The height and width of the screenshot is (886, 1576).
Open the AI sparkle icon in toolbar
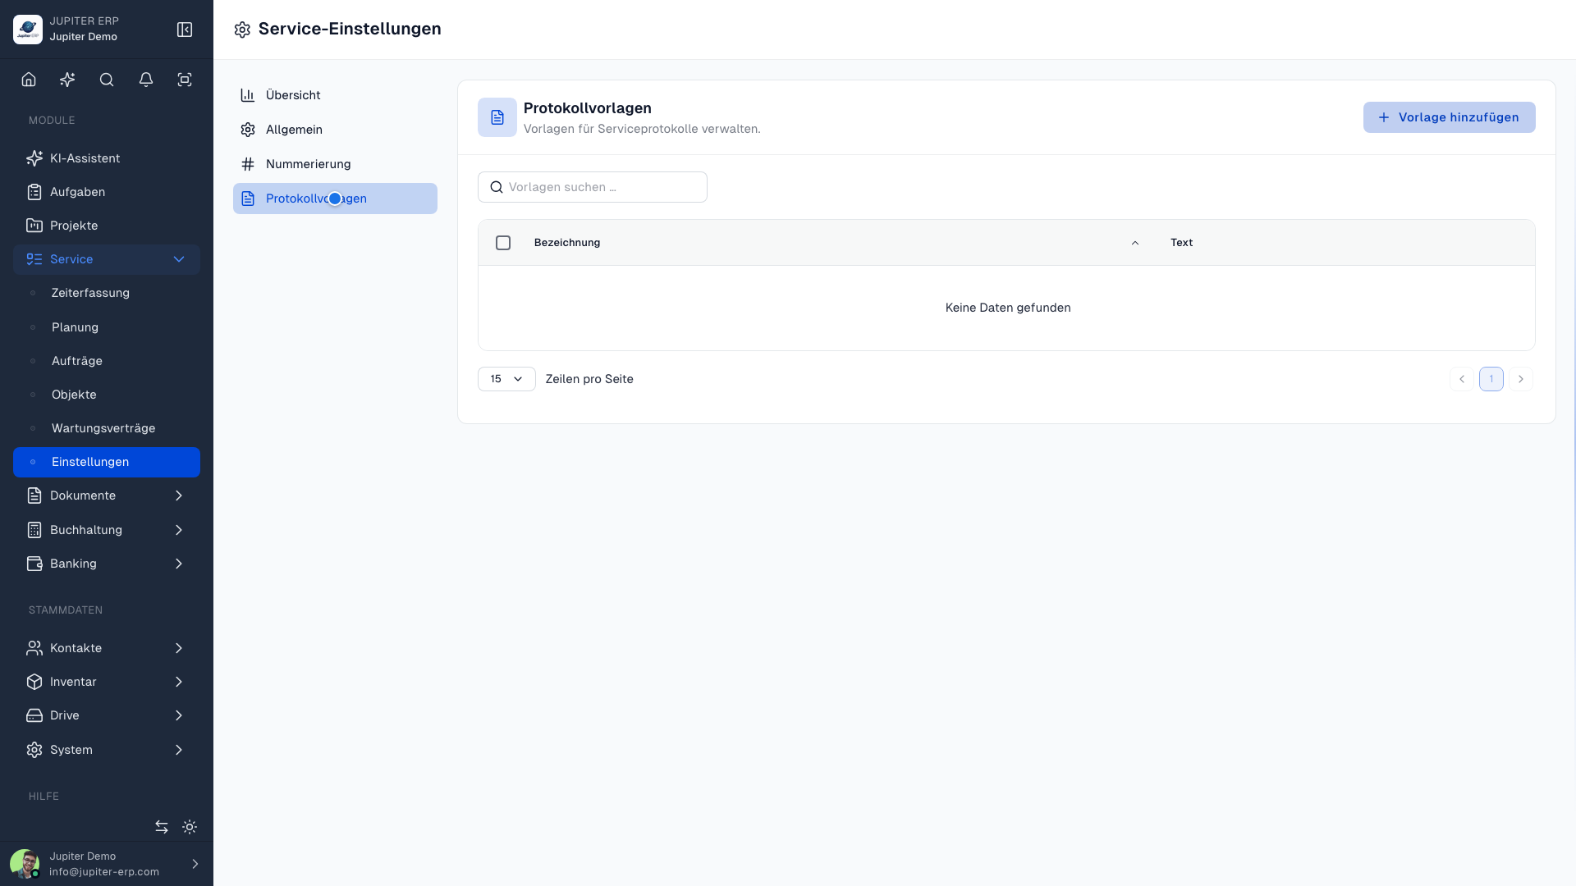[67, 80]
